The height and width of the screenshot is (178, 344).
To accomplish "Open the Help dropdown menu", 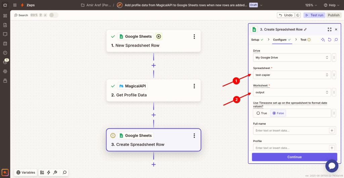I will pyautogui.click(x=332, y=5).
